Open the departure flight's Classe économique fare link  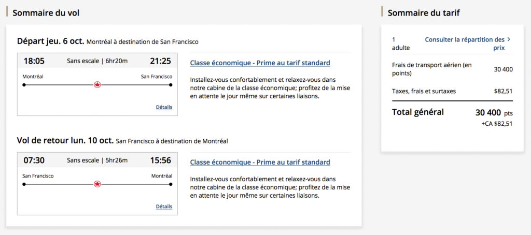point(260,63)
